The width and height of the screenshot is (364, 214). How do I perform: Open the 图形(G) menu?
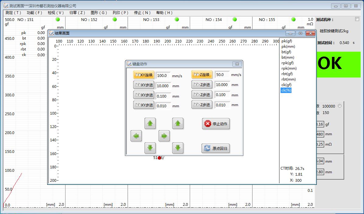[99, 13]
